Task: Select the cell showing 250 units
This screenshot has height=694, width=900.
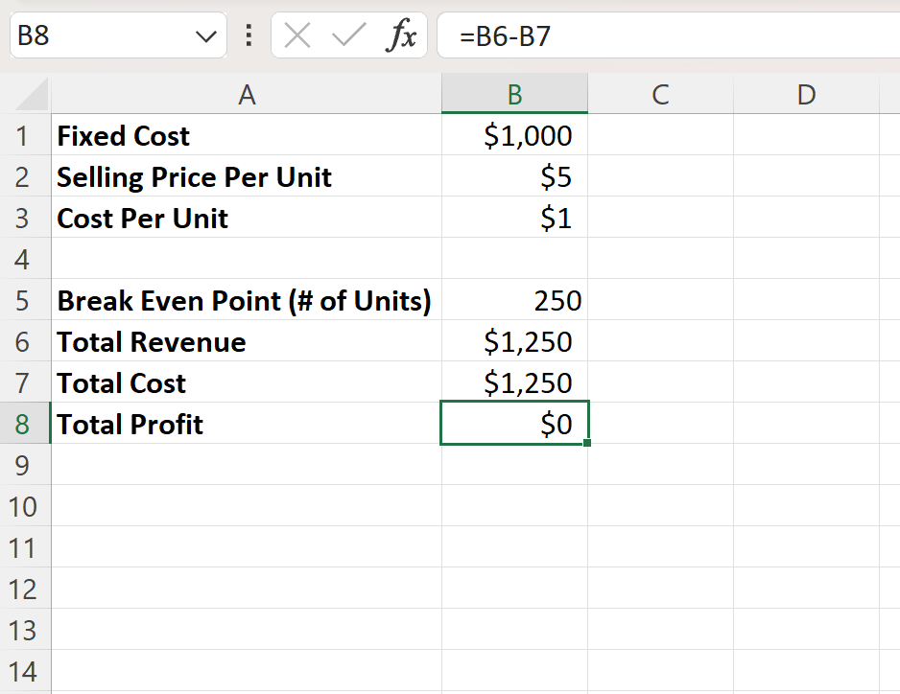Action: coord(514,300)
